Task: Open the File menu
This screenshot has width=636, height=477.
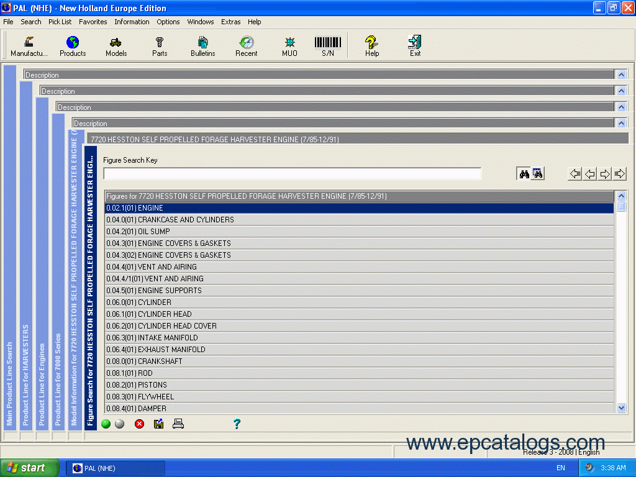Action: click(8, 22)
